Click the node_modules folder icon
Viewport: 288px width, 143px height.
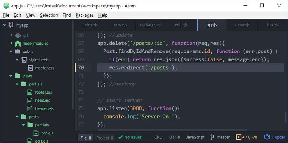tap(18, 44)
